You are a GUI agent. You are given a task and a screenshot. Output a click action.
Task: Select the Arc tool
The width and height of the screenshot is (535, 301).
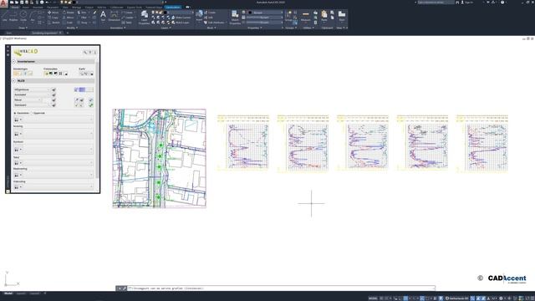point(33,16)
